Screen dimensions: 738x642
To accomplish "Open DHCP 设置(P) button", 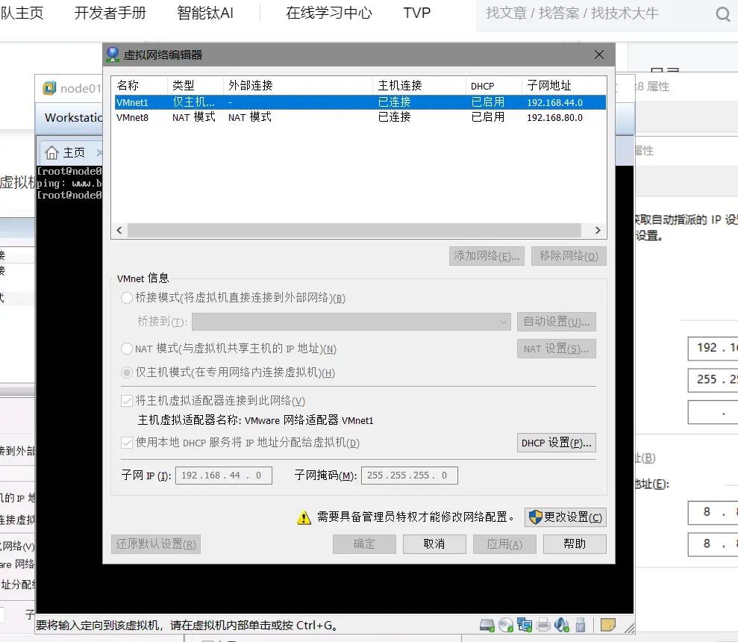I will [557, 443].
